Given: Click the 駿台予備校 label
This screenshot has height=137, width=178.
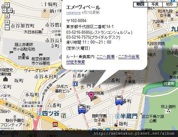Looking at the screenshot, I should click(15, 120).
